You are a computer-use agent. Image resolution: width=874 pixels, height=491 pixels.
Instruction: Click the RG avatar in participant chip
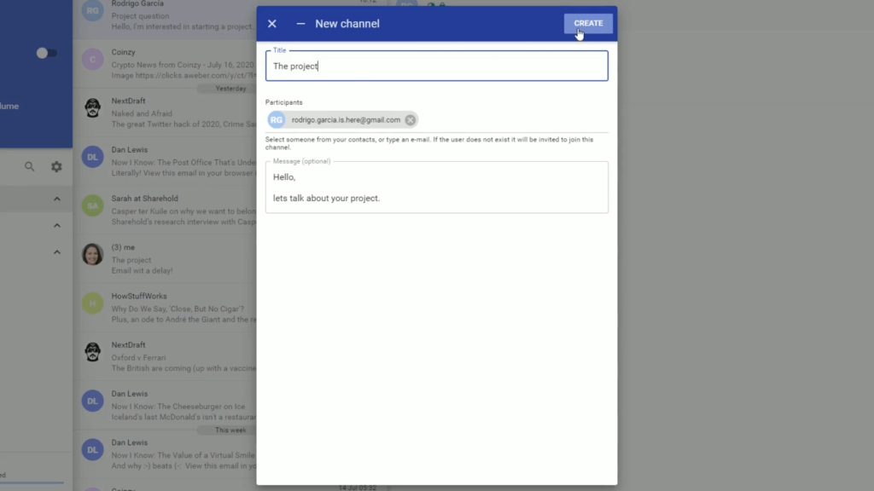pos(277,120)
